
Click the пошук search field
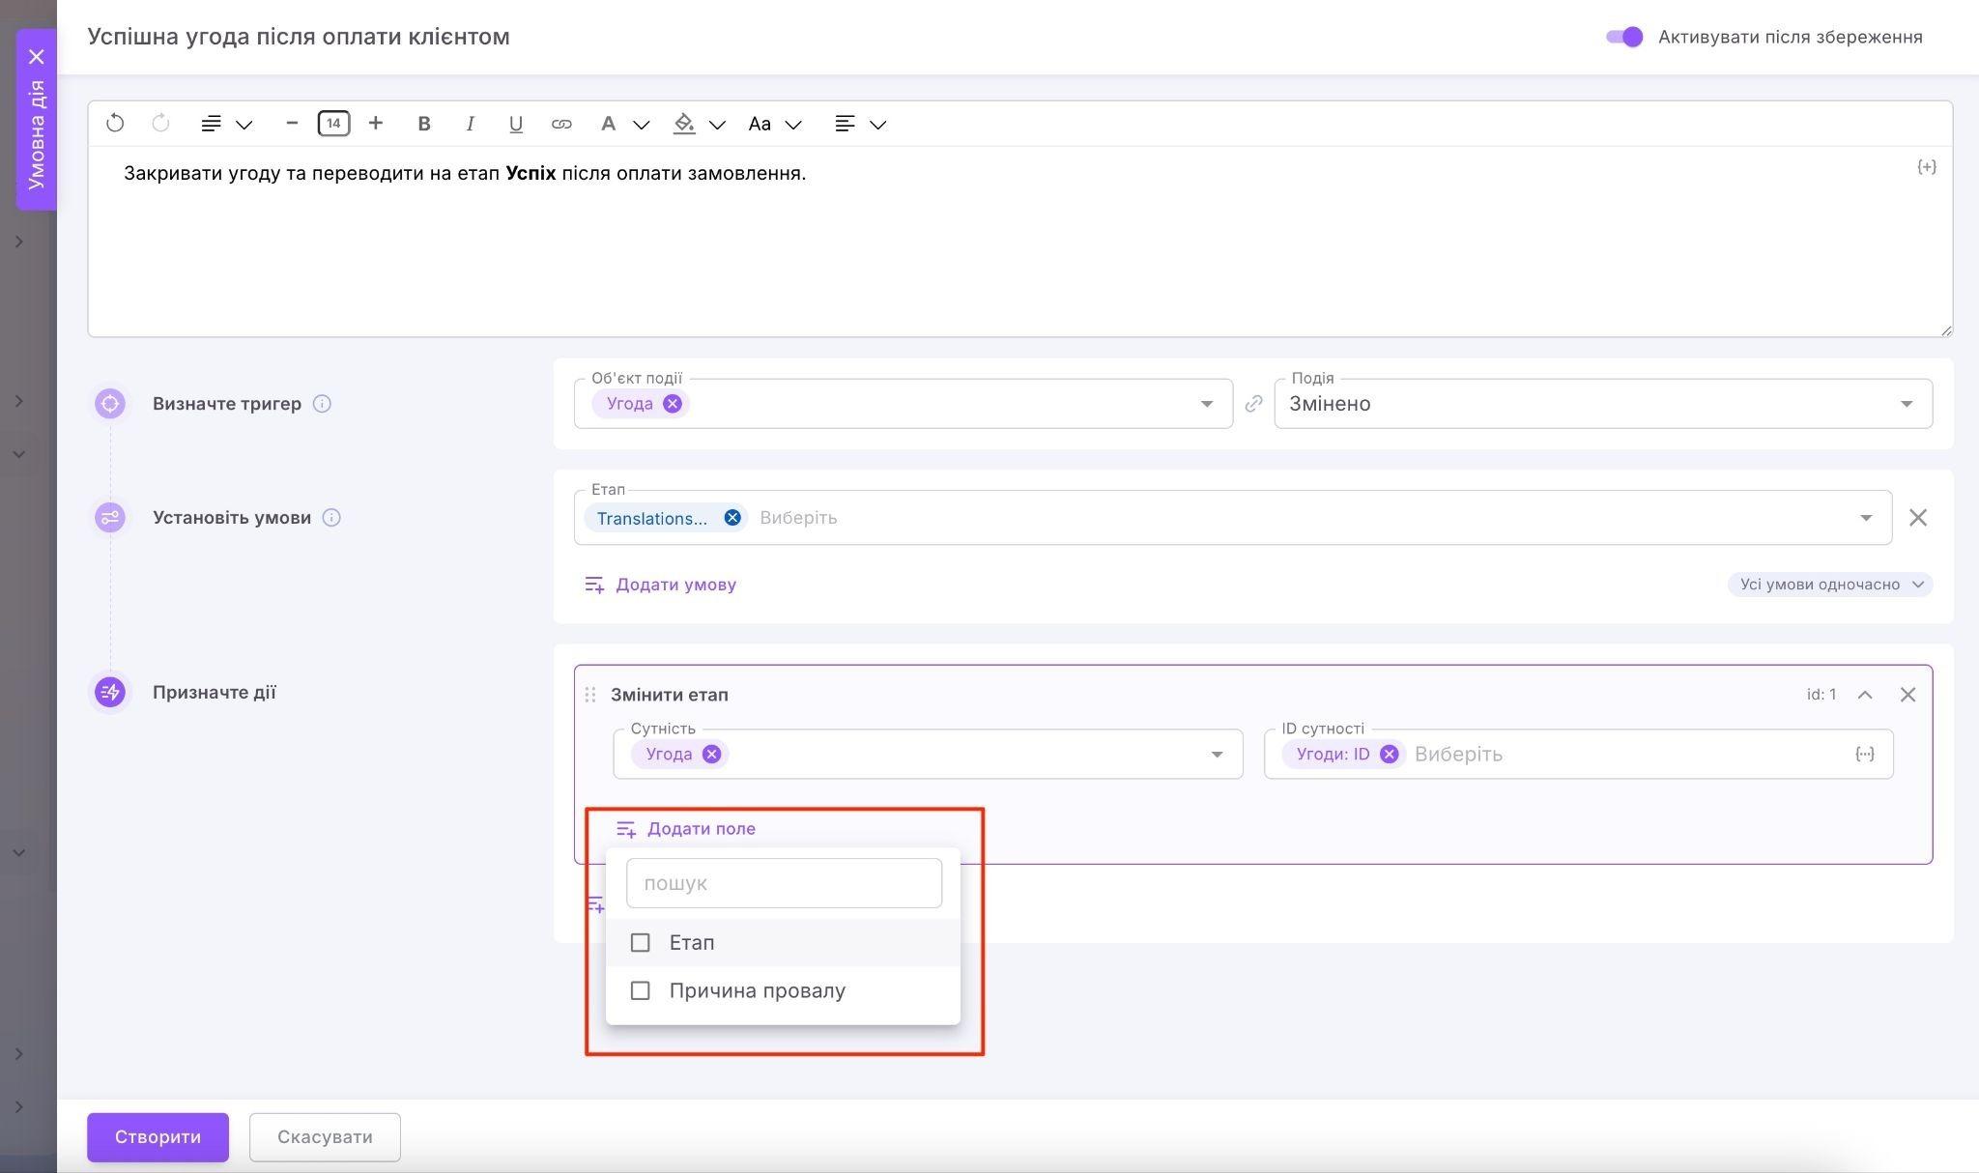[x=784, y=883]
